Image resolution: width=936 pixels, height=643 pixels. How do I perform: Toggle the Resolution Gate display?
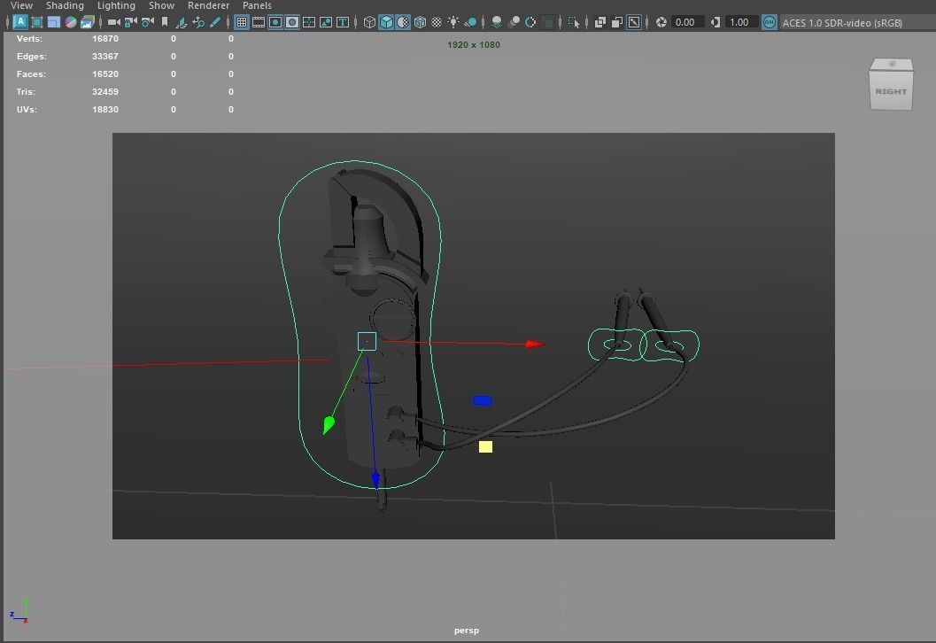pos(275,22)
